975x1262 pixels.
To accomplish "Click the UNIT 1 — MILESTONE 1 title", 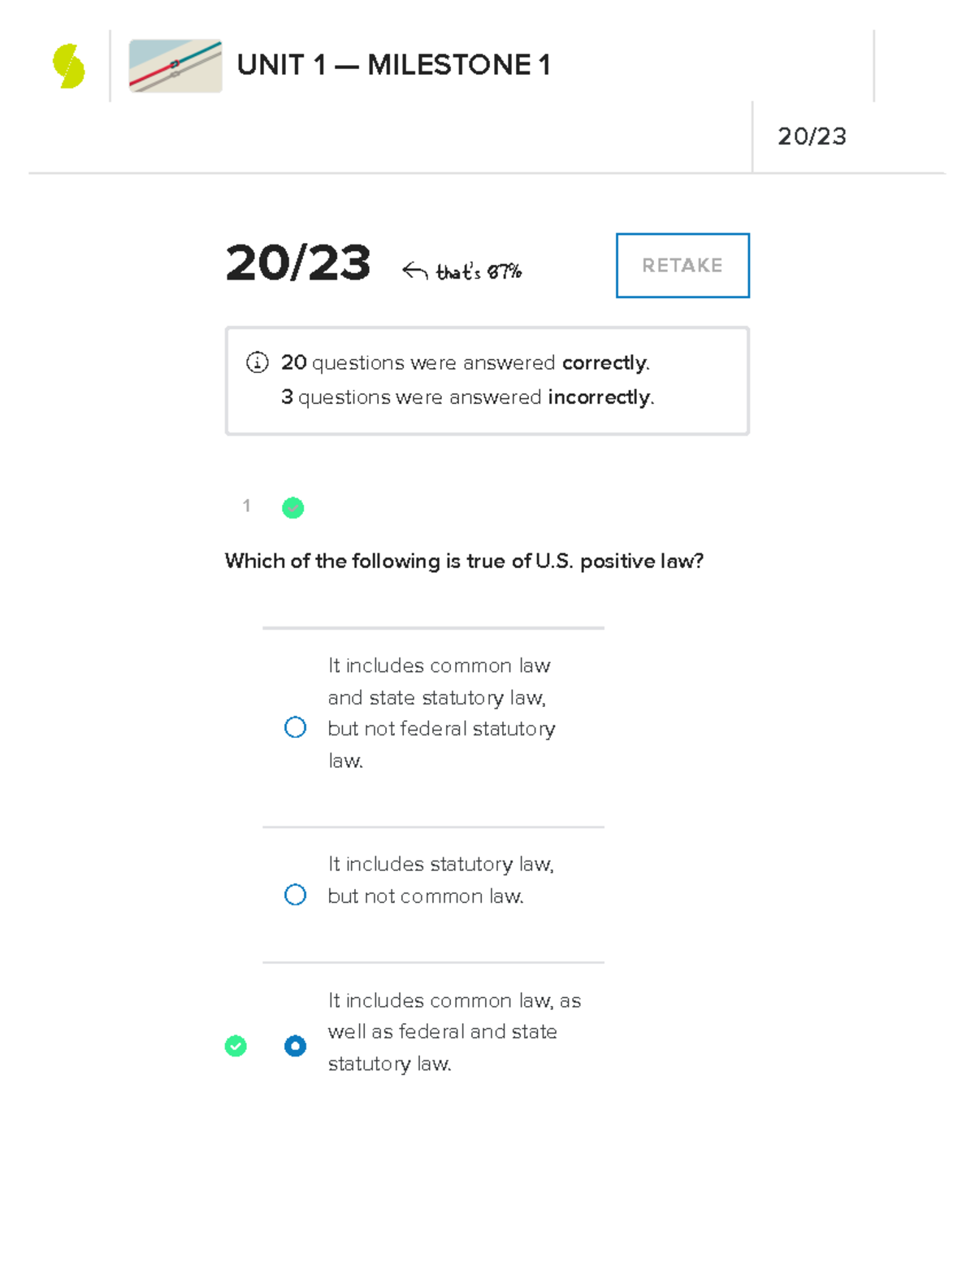I will tap(393, 65).
